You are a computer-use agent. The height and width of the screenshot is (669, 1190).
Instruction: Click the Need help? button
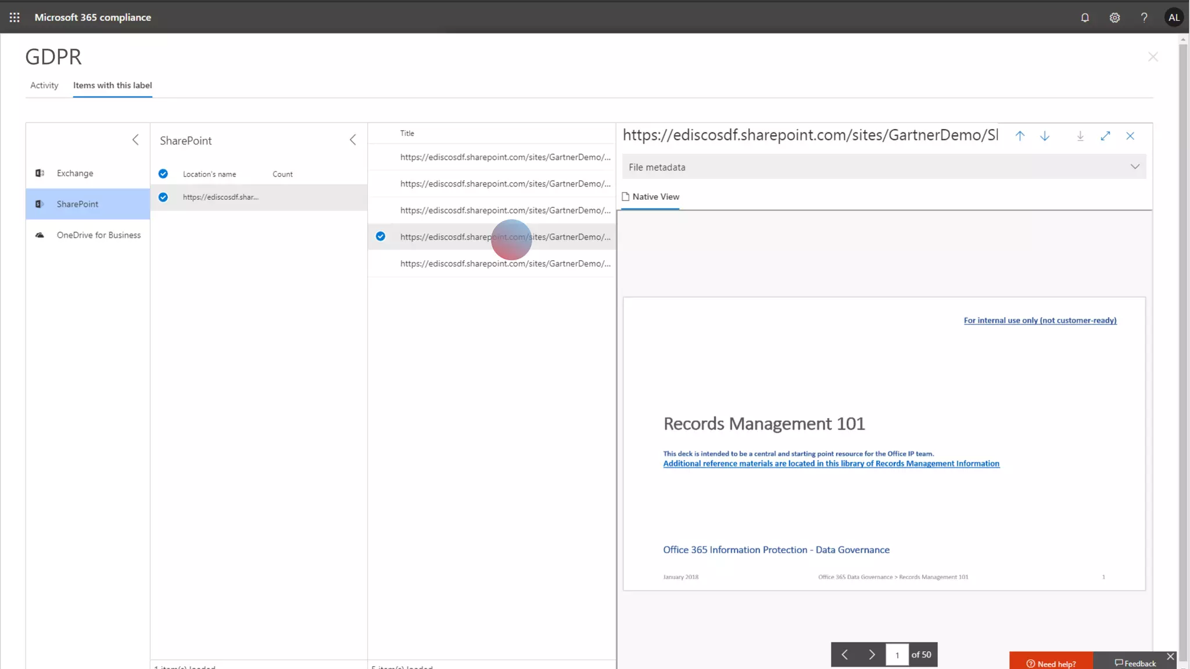click(1051, 663)
